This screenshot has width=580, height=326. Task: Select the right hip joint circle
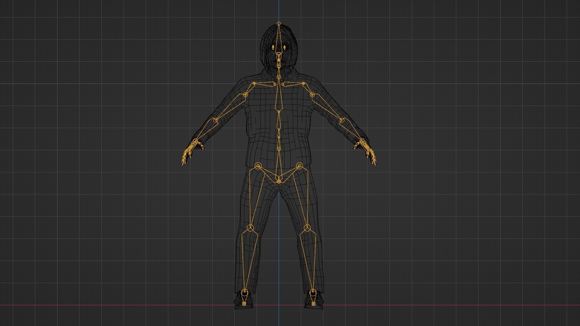tap(300, 166)
